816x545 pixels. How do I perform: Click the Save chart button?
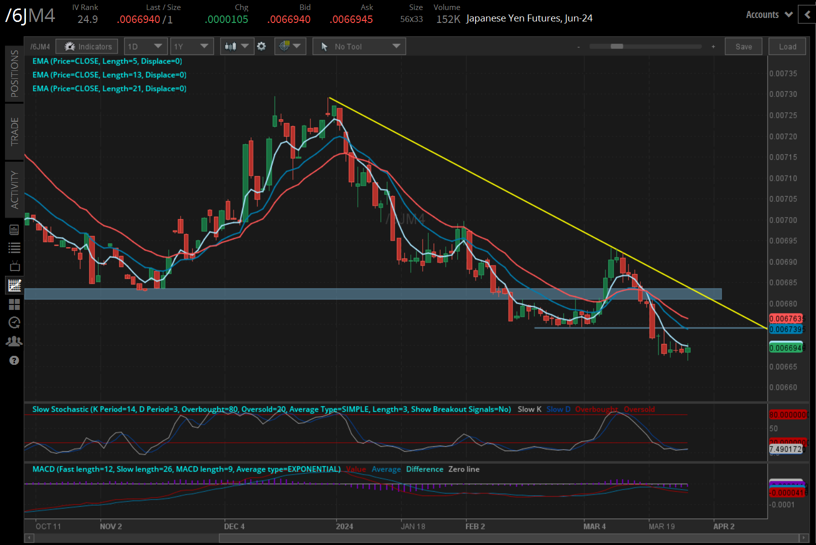[743, 46]
